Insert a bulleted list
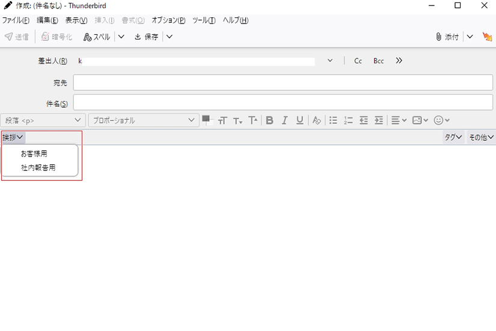The image size is (496, 331). (333, 120)
